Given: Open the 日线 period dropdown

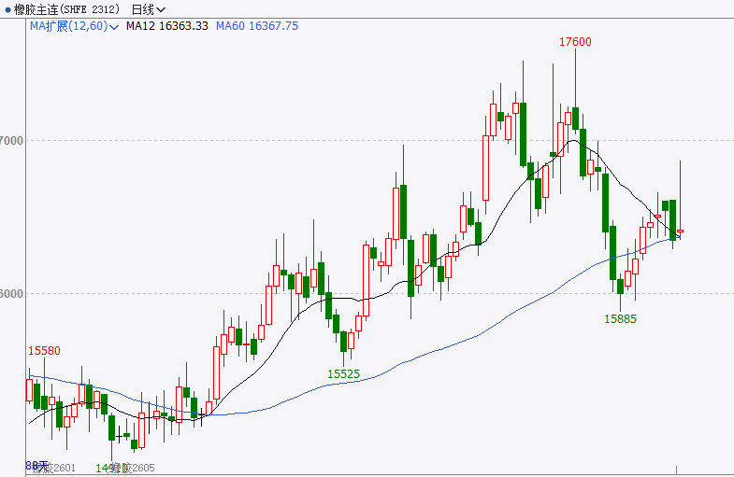Looking at the screenshot, I should pyautogui.click(x=141, y=9).
